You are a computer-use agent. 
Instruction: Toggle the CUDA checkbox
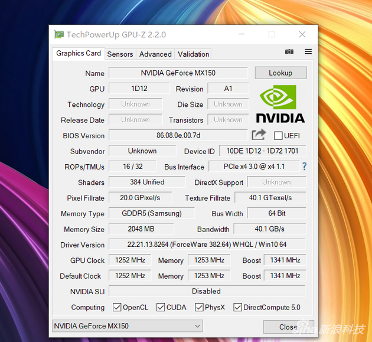click(161, 307)
